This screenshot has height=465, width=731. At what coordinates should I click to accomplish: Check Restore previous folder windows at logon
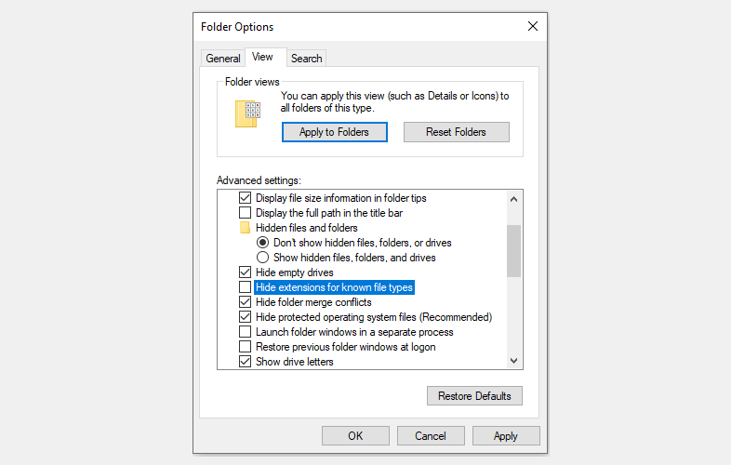click(245, 347)
